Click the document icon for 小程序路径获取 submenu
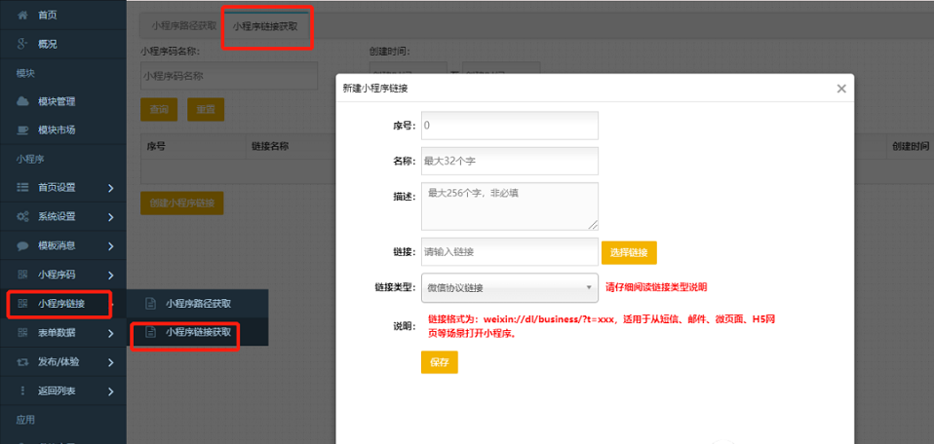Image resolution: width=934 pixels, height=444 pixels. (150, 304)
